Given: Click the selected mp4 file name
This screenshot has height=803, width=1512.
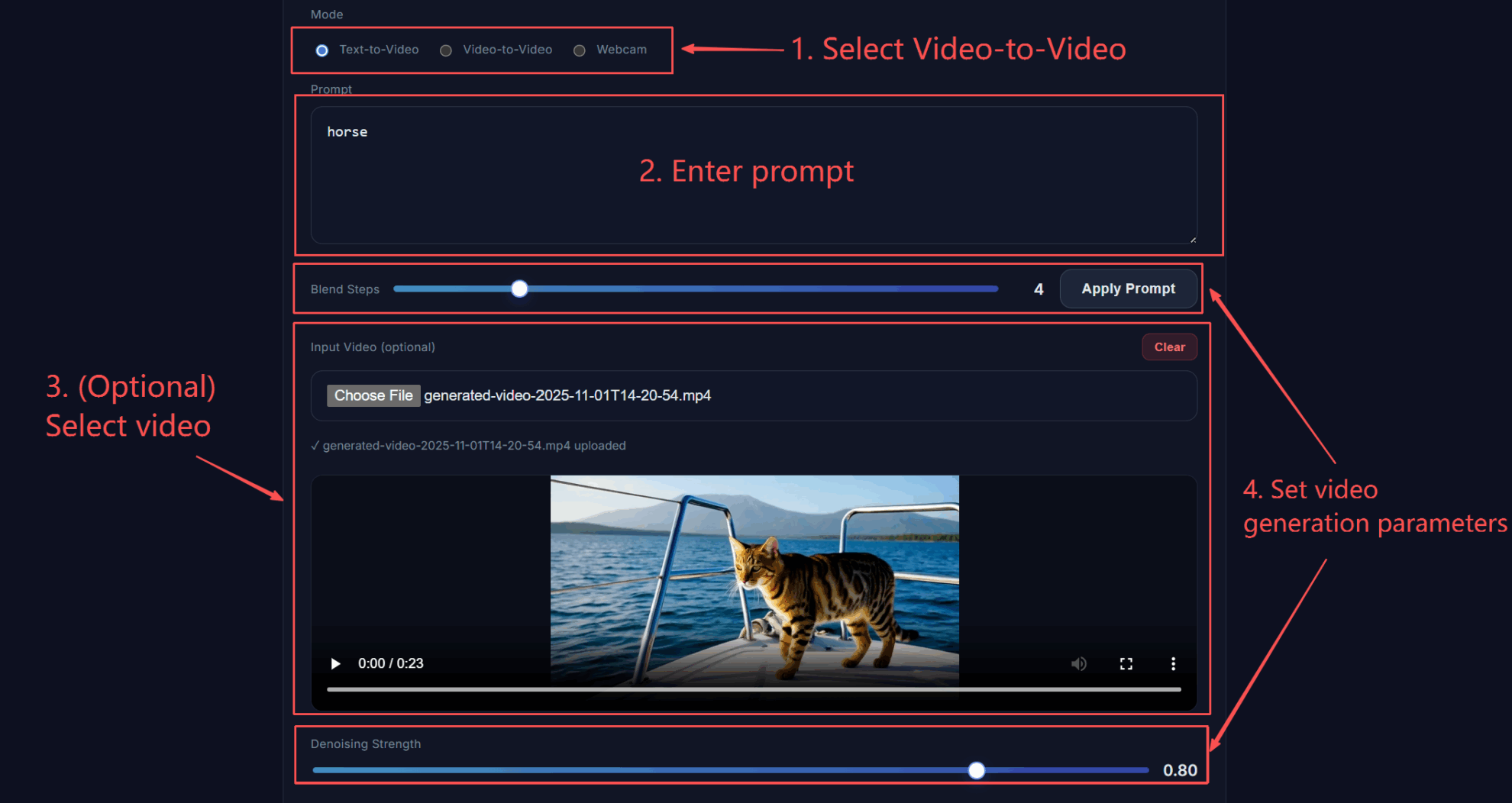Looking at the screenshot, I should point(567,395).
